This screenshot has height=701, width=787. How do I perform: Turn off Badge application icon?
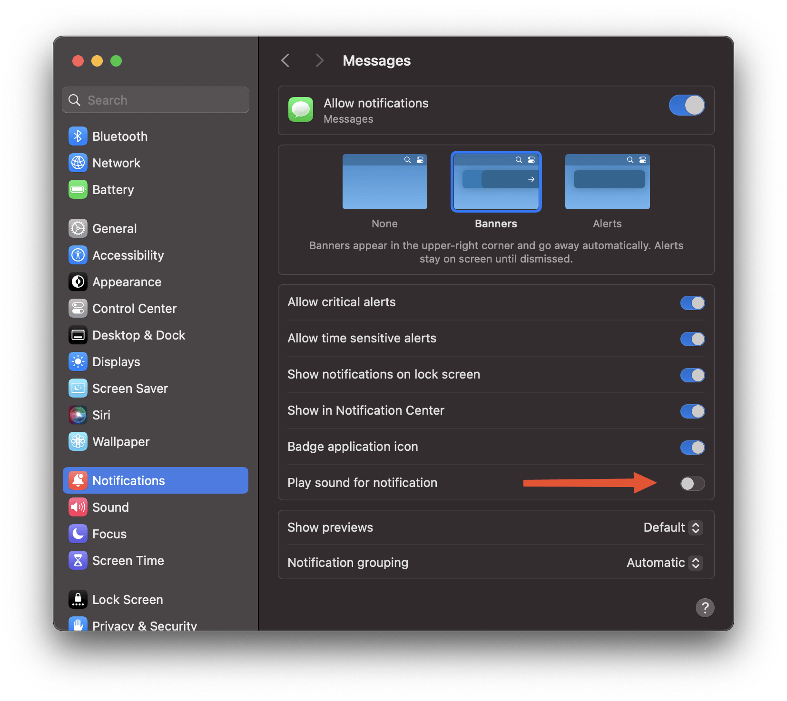(692, 447)
